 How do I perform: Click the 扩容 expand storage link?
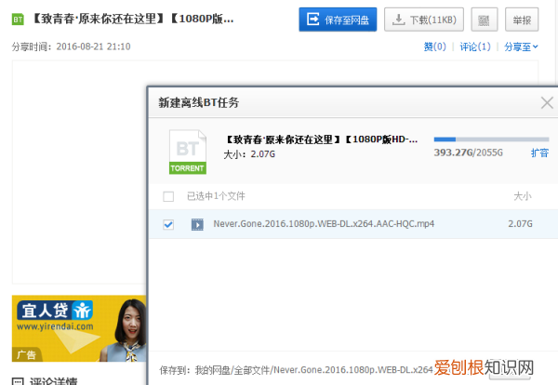tap(539, 153)
